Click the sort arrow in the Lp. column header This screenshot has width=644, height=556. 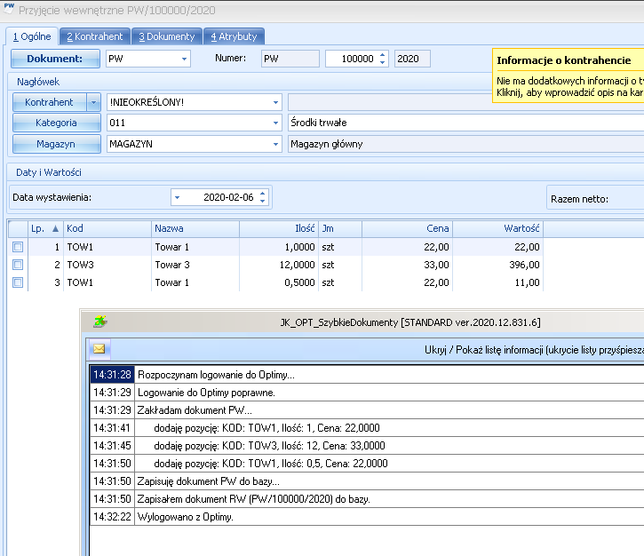point(56,228)
